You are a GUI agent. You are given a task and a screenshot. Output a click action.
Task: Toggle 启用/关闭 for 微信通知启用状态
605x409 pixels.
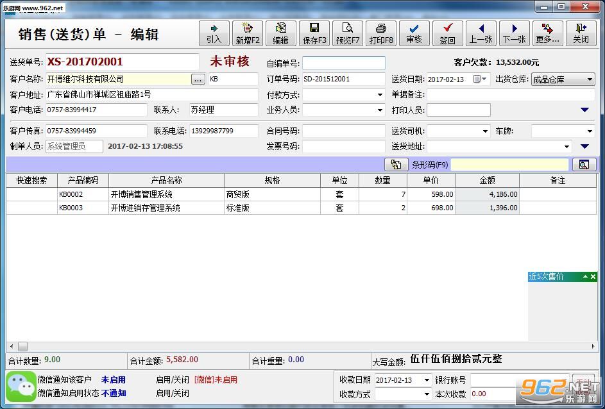click(172, 394)
